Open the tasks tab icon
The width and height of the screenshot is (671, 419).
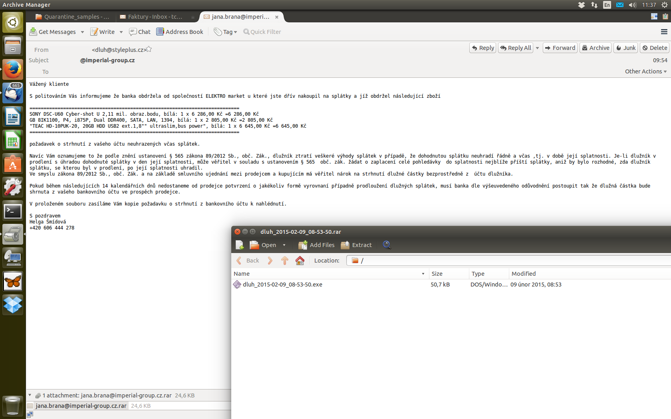tap(665, 16)
